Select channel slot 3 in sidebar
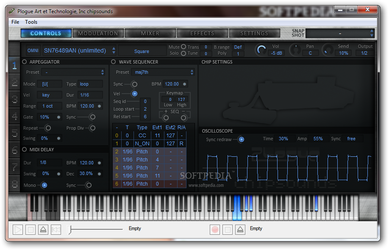 pos(14,99)
